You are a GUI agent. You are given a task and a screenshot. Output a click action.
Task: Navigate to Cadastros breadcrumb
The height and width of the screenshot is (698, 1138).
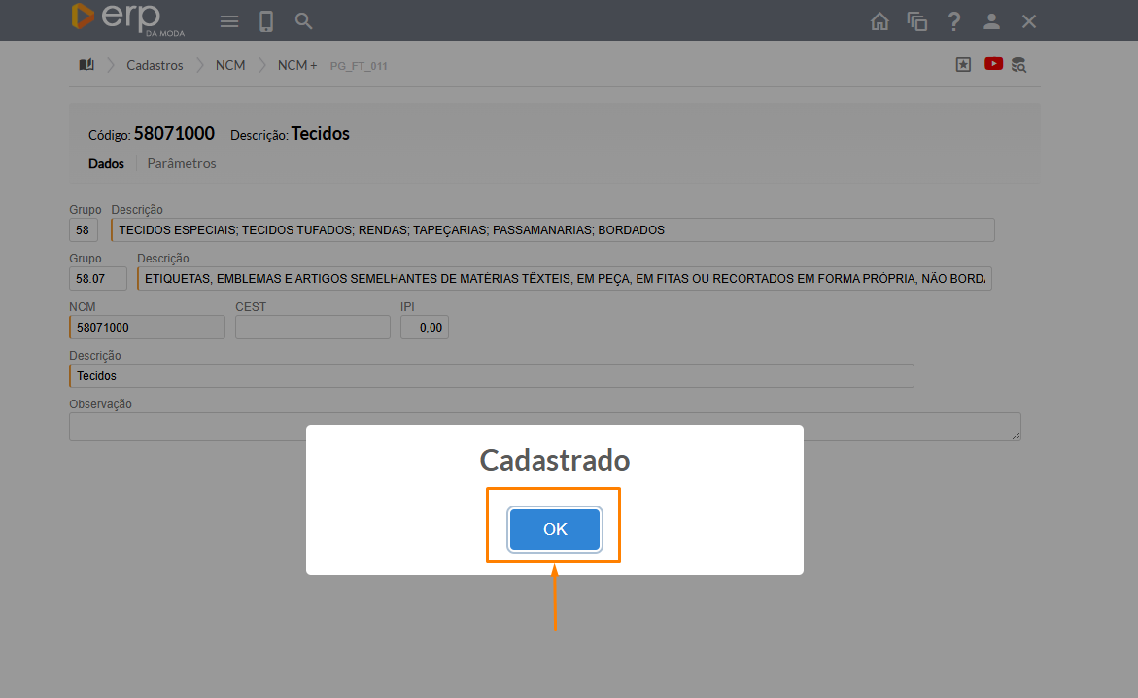pyautogui.click(x=155, y=65)
